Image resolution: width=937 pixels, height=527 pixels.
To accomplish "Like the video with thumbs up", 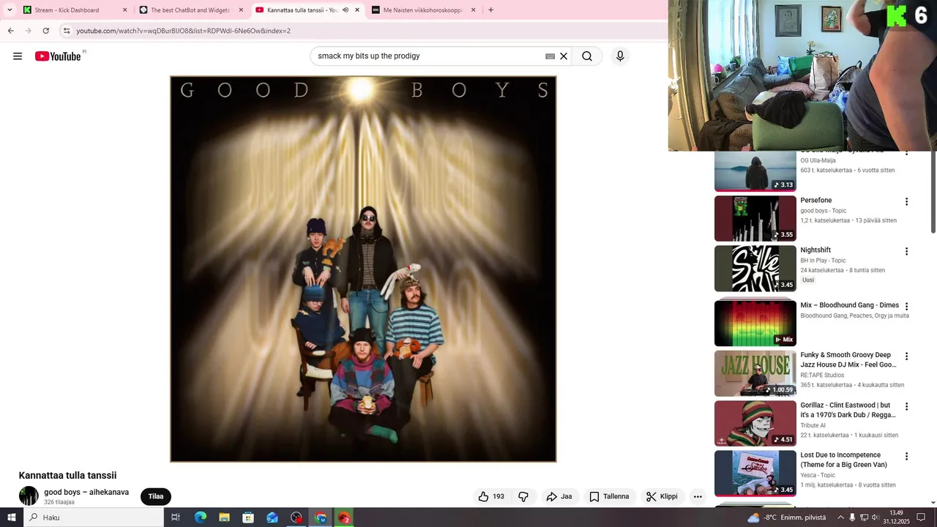I will click(x=491, y=496).
